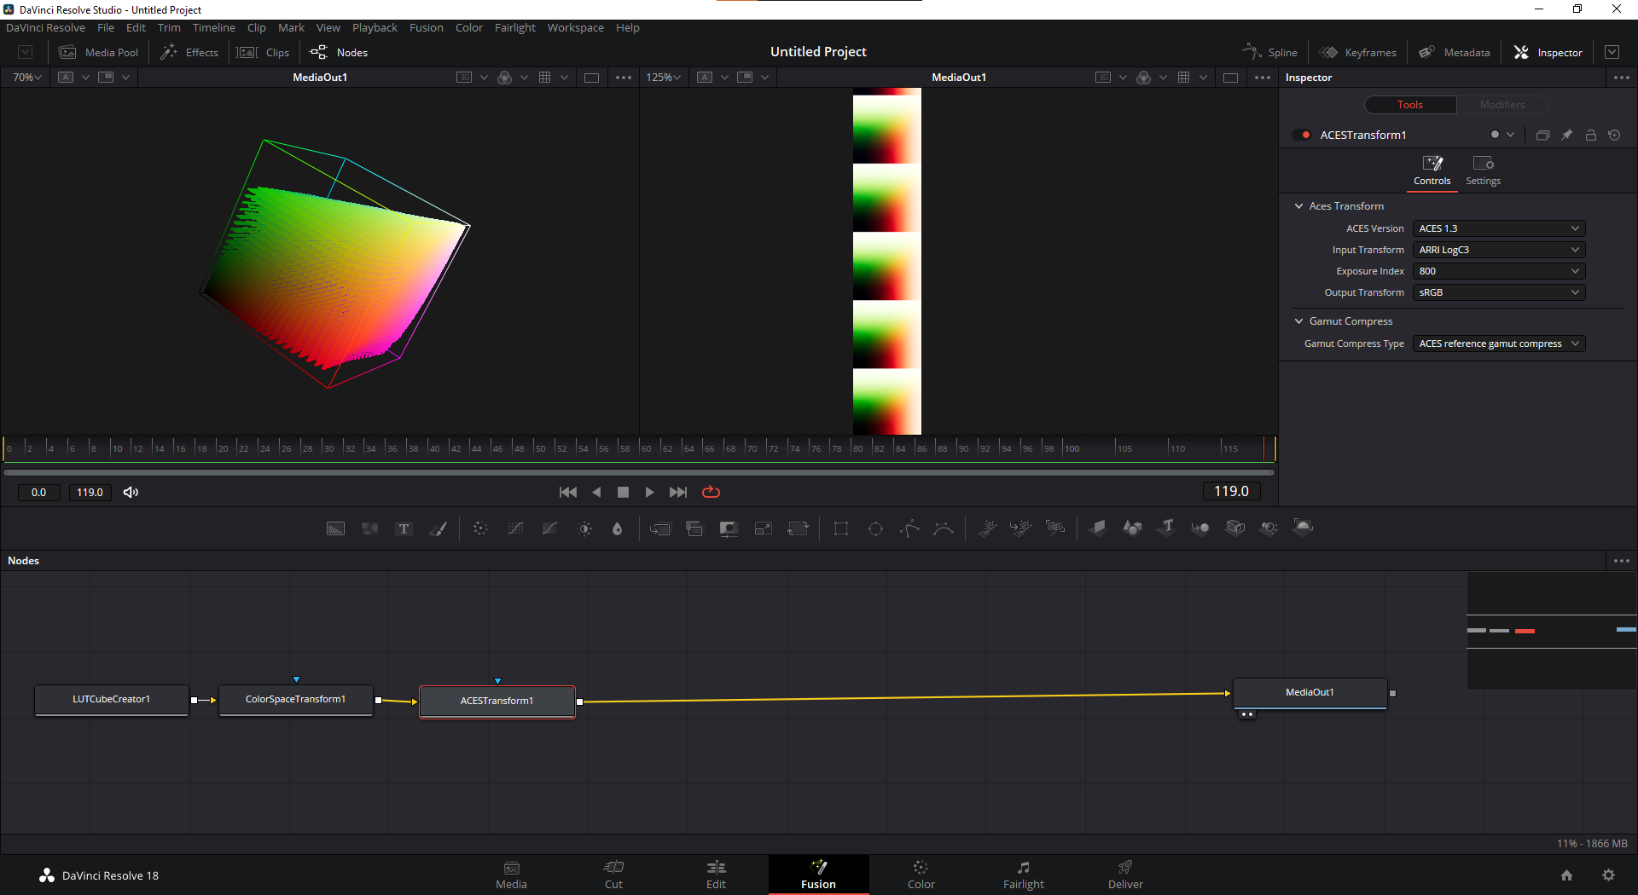Collapse the Aces Transform section
Viewport: 1638px width, 895px height.
click(x=1299, y=206)
